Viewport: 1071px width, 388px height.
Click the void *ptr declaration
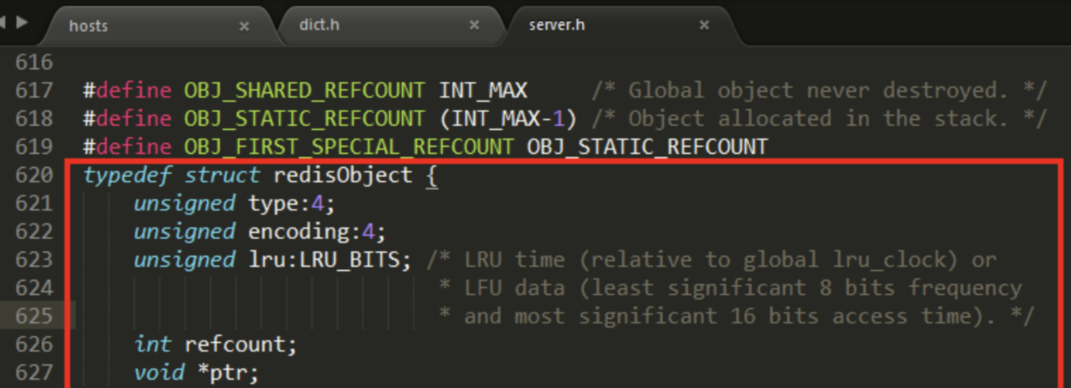196,372
